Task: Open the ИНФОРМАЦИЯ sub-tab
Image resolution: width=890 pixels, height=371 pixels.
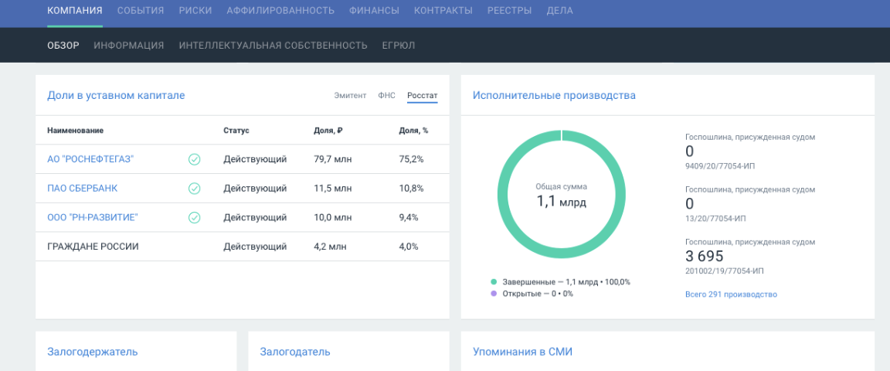Action: (x=129, y=46)
